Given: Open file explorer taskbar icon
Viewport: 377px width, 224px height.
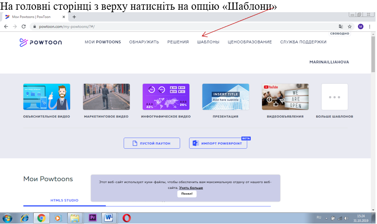Looking at the screenshot, I should pyautogui.click(x=75, y=218).
